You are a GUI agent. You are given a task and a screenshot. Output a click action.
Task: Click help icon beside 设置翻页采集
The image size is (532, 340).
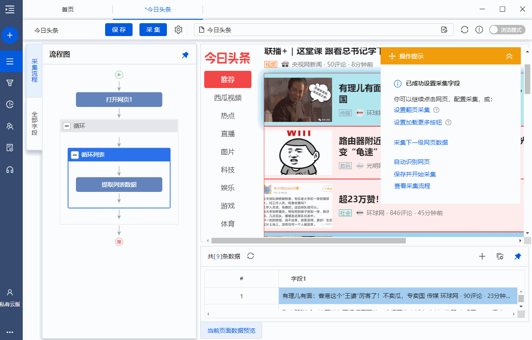436,110
